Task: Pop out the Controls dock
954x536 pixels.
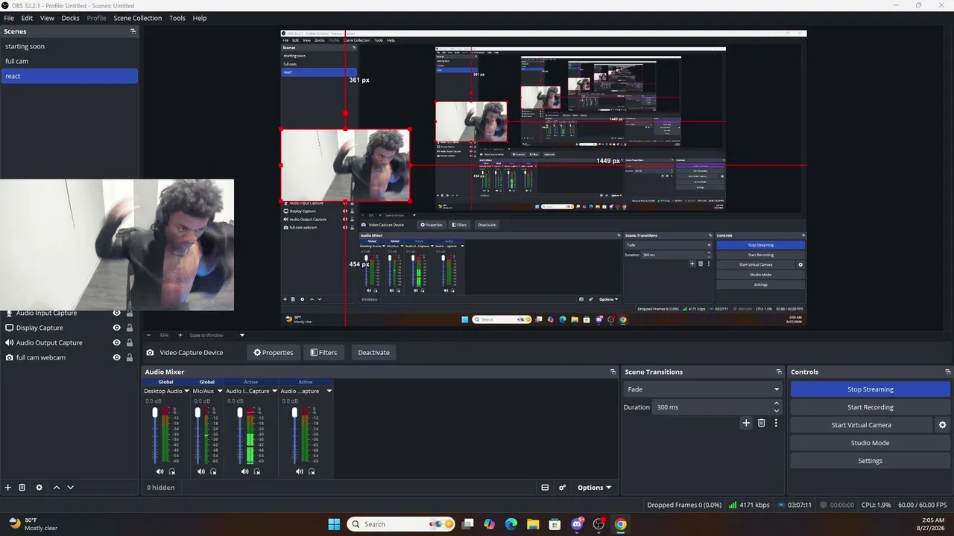Action: pos(947,371)
